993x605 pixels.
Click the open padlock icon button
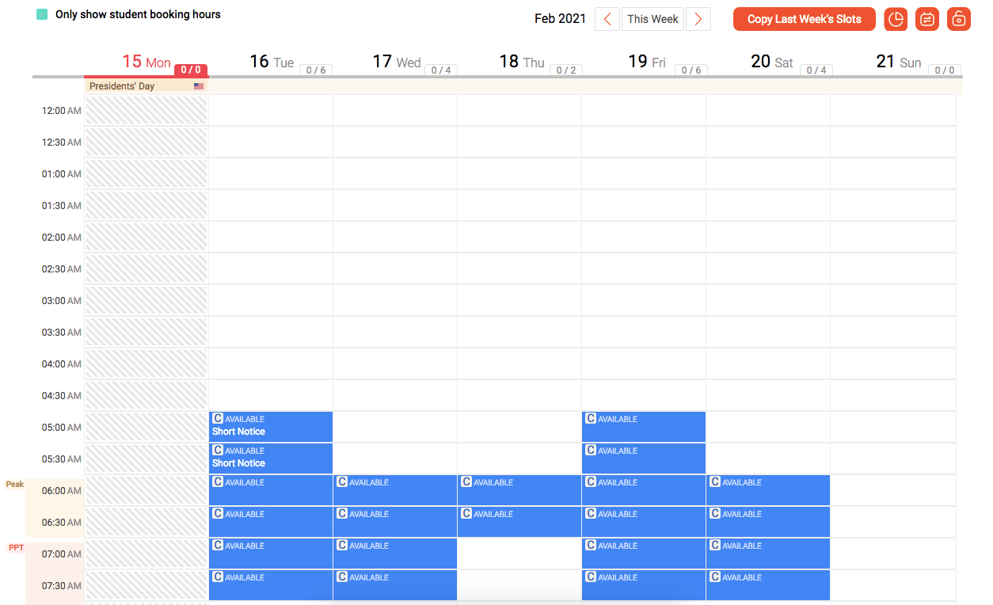point(958,19)
